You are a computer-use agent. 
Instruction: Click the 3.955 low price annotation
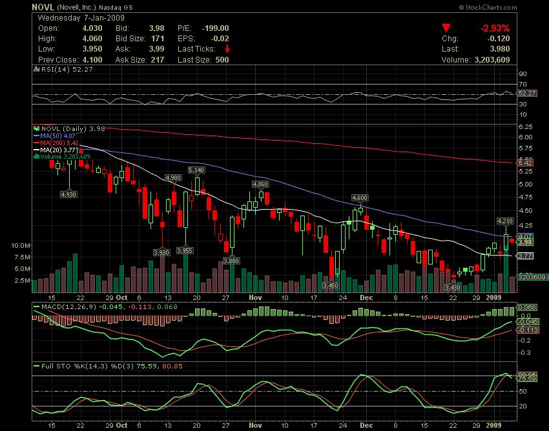[185, 250]
